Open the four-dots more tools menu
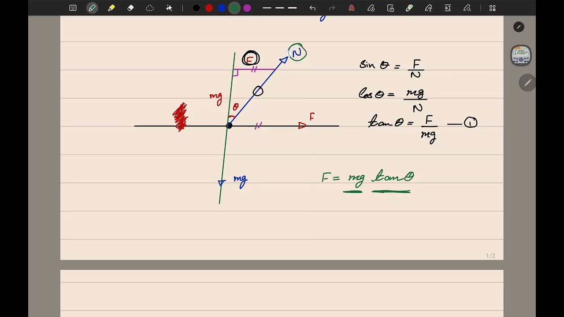This screenshot has width=564, height=317. point(492,8)
